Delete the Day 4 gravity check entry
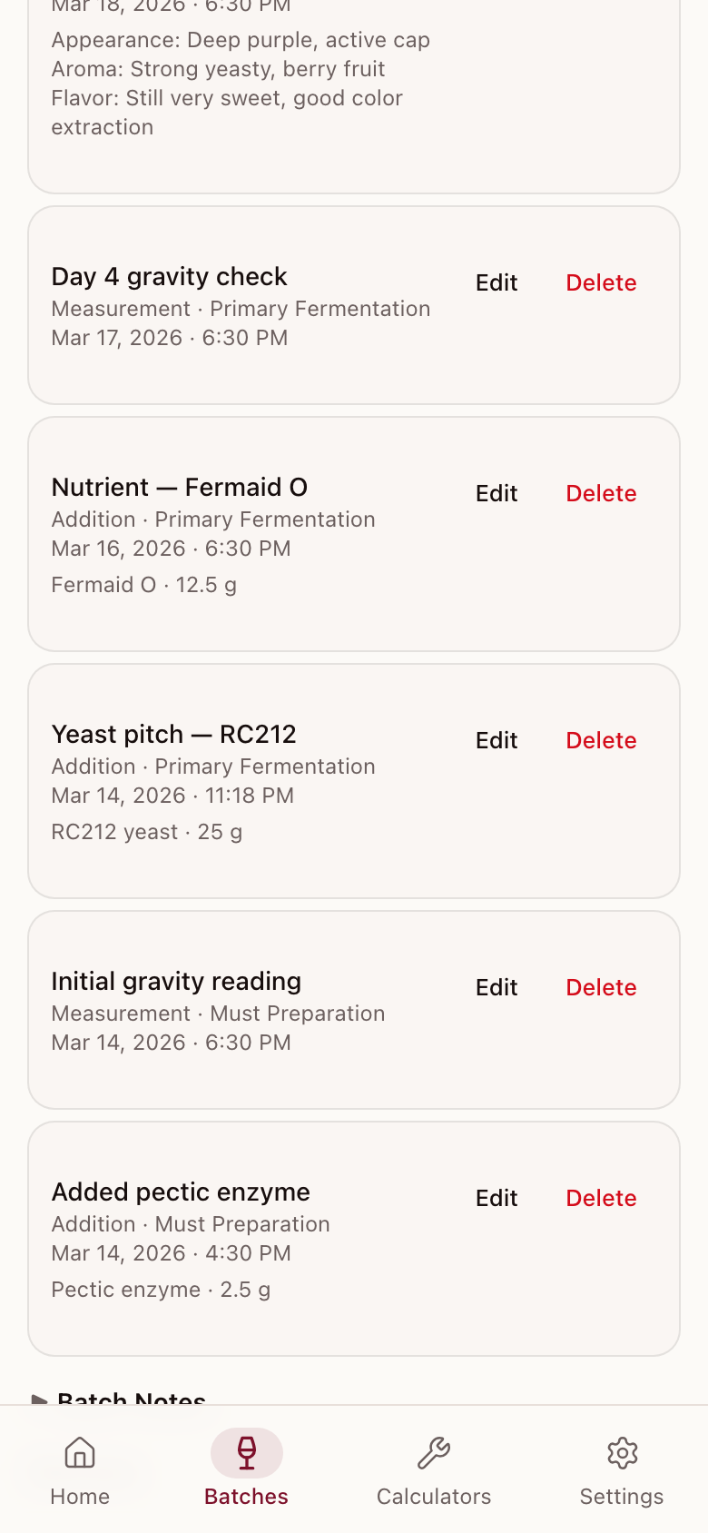This screenshot has height=1533, width=708. click(x=601, y=283)
